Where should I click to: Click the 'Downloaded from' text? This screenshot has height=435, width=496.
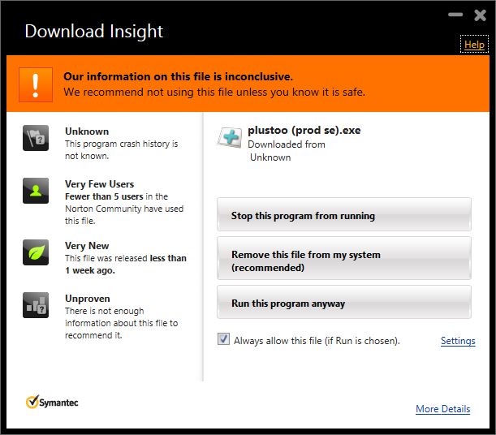(287, 144)
